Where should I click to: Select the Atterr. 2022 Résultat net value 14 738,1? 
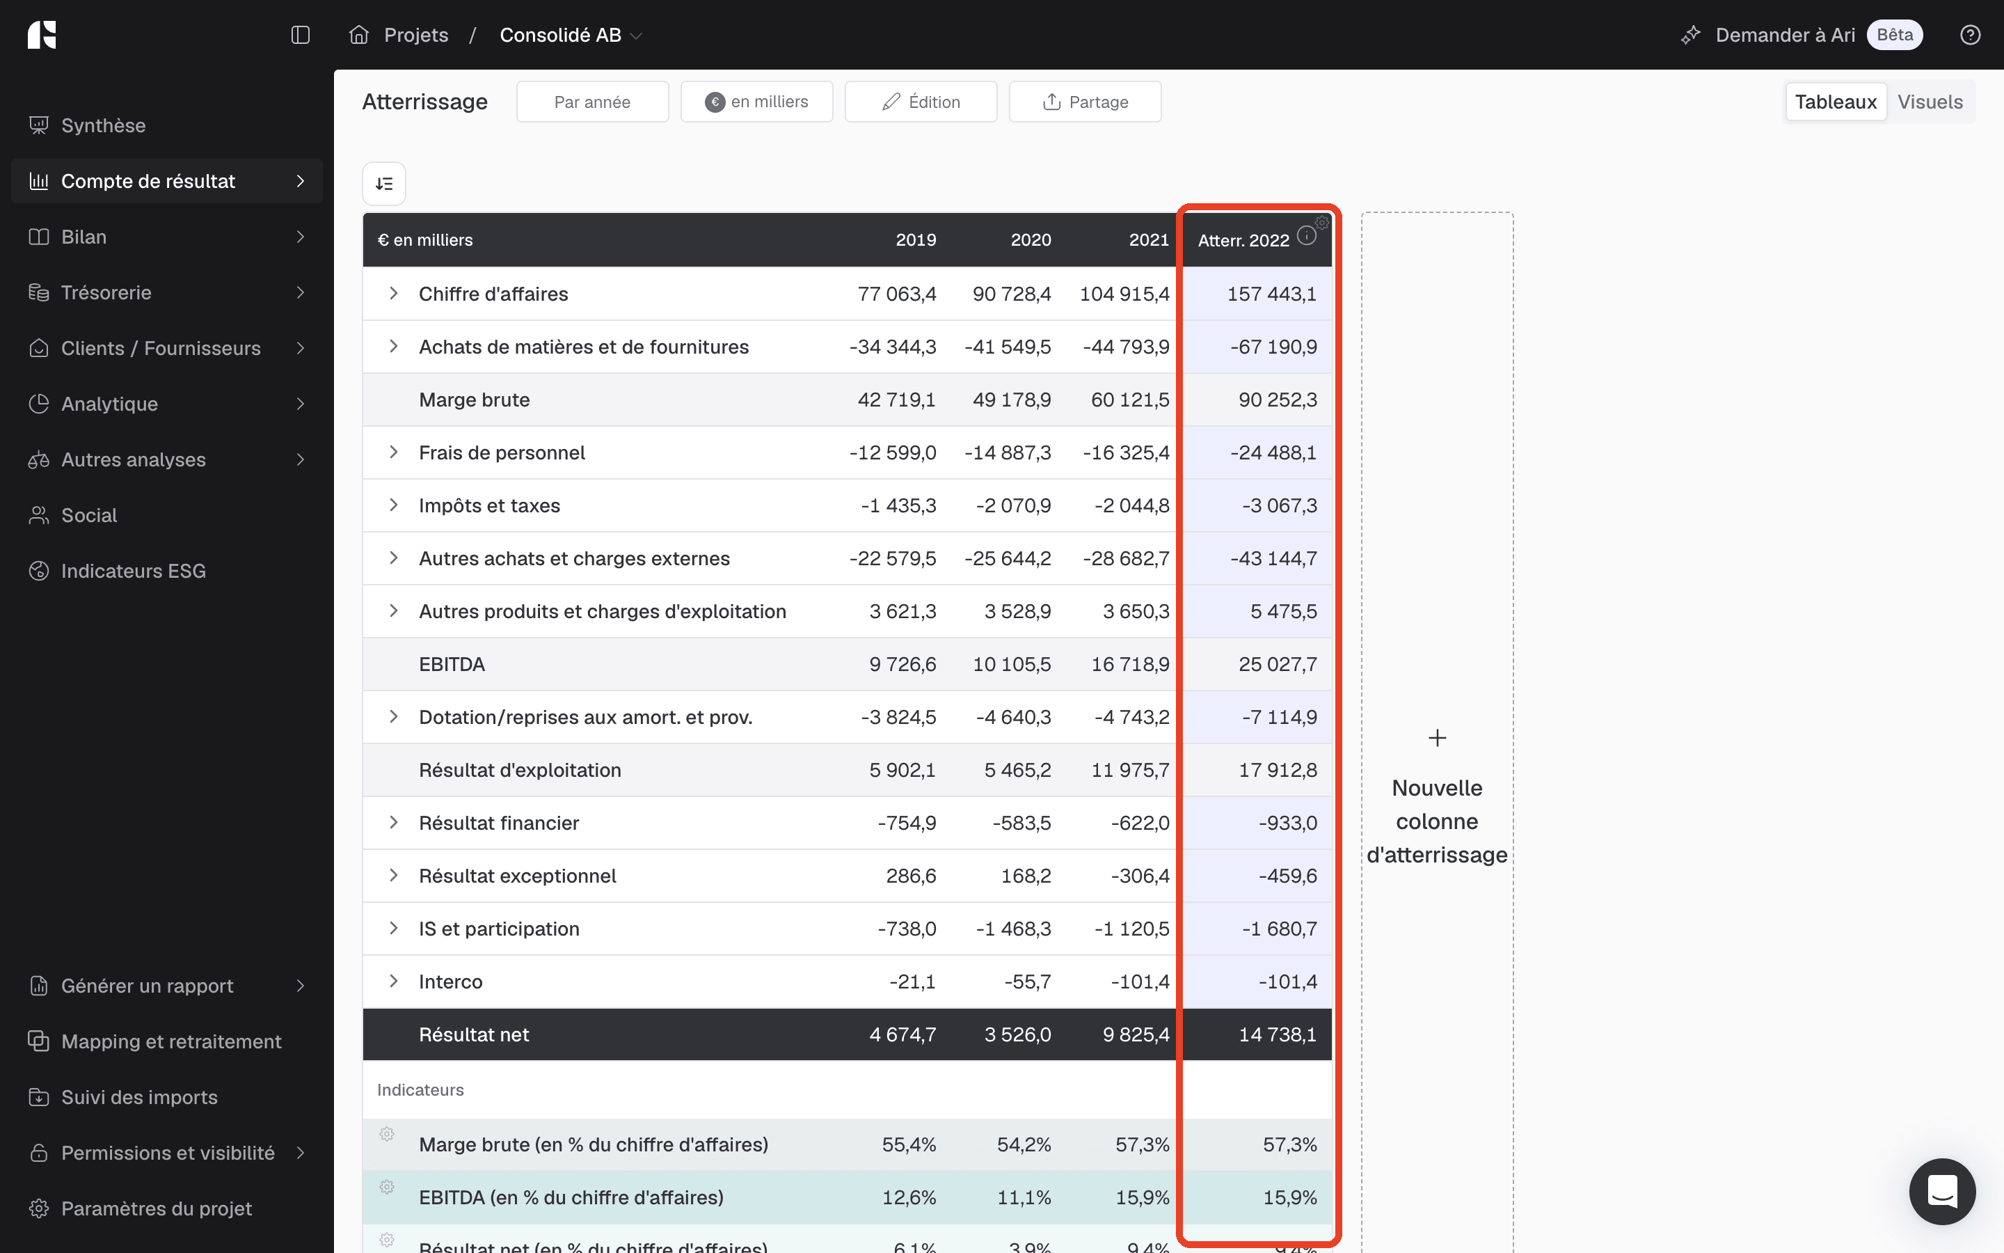point(1278,1034)
